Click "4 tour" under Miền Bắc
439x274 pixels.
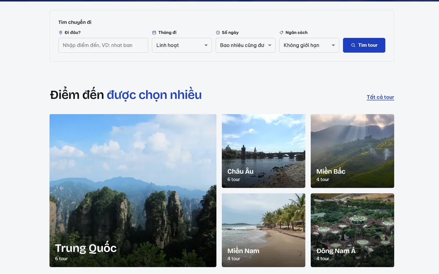(x=323, y=180)
